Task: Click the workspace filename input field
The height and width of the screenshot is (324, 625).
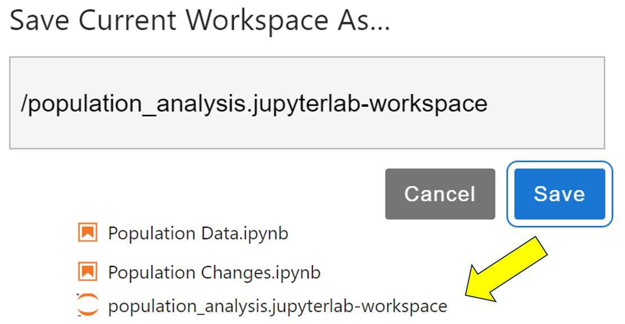Action: point(306,102)
